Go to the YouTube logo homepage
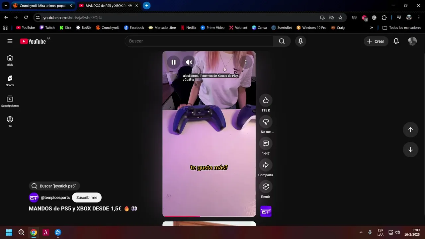The height and width of the screenshot is (239, 425). coord(33,41)
